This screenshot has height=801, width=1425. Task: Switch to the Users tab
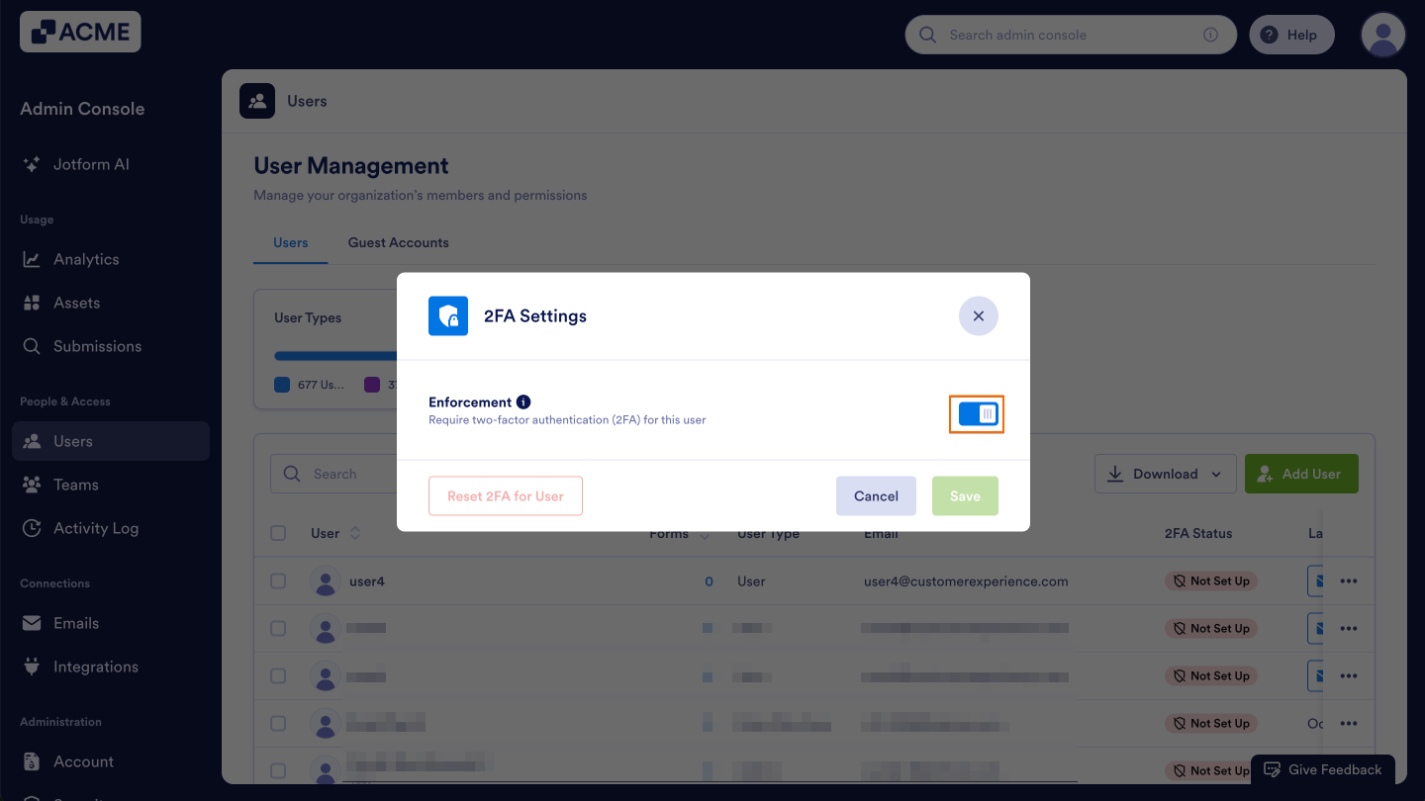[290, 242]
